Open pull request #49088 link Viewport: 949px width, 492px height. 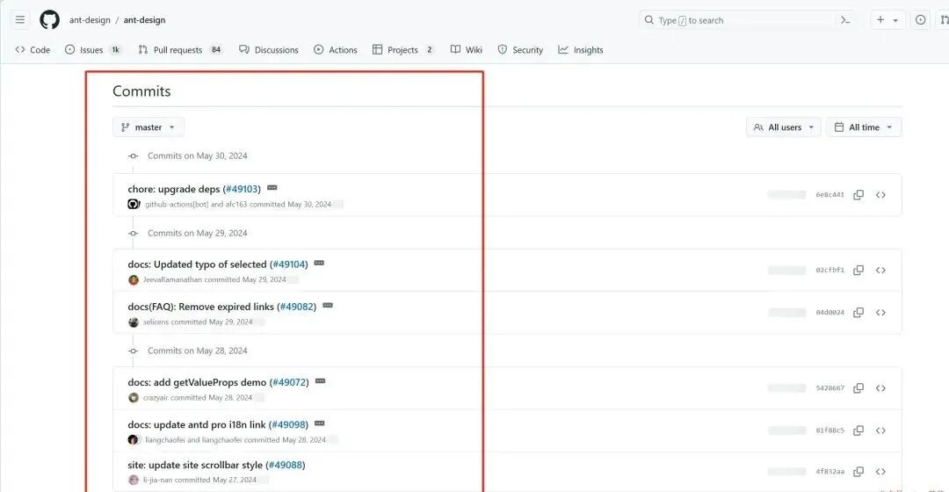[286, 466]
